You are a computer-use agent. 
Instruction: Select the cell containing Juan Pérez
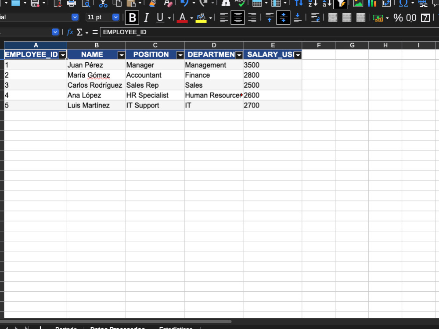pos(96,65)
